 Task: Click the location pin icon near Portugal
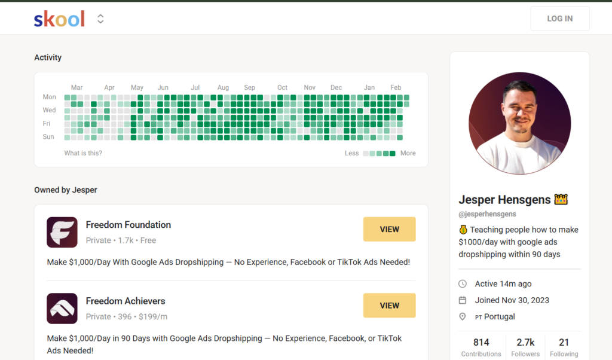click(461, 316)
